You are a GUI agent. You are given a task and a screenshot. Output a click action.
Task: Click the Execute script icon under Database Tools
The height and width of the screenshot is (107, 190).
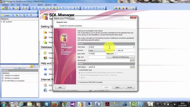point(45,53)
